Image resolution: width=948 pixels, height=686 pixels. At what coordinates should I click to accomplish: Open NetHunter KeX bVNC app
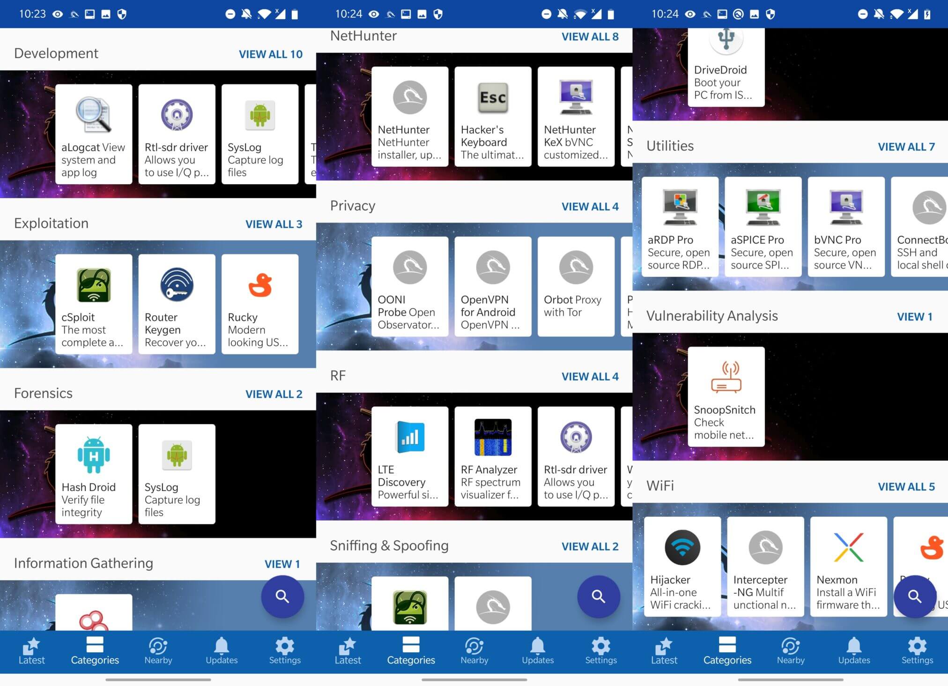click(575, 117)
